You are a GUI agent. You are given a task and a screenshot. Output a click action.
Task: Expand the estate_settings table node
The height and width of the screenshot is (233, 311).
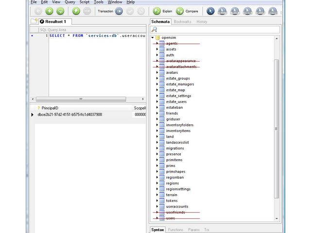[157, 96]
